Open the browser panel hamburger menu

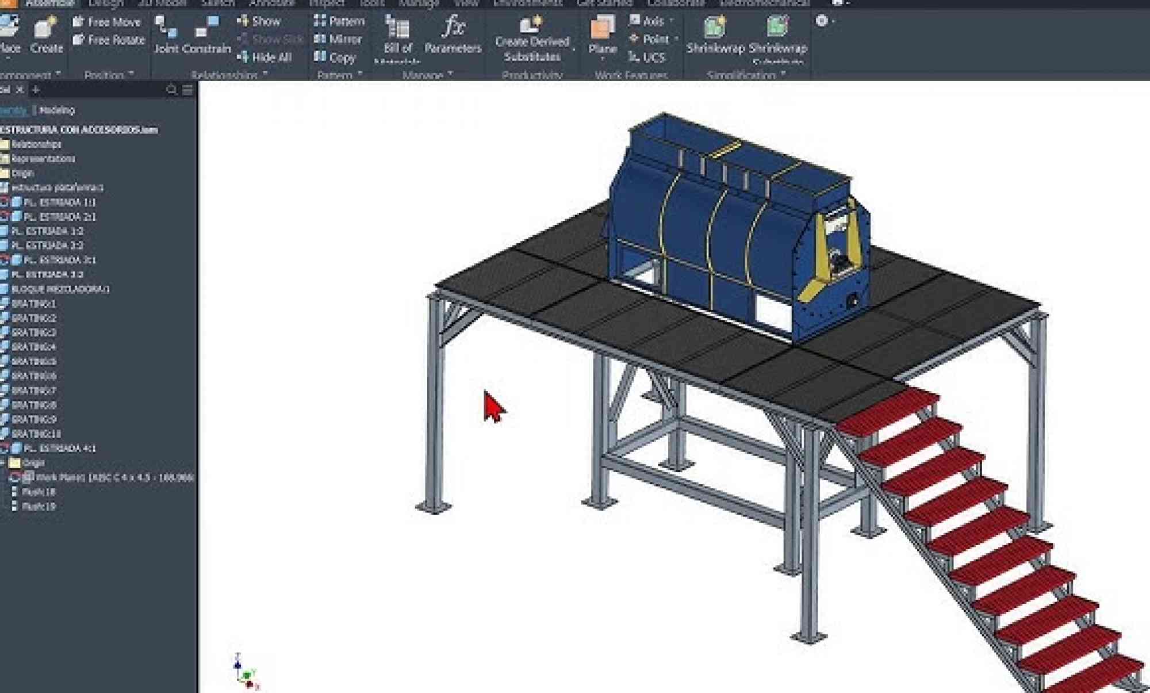[187, 90]
